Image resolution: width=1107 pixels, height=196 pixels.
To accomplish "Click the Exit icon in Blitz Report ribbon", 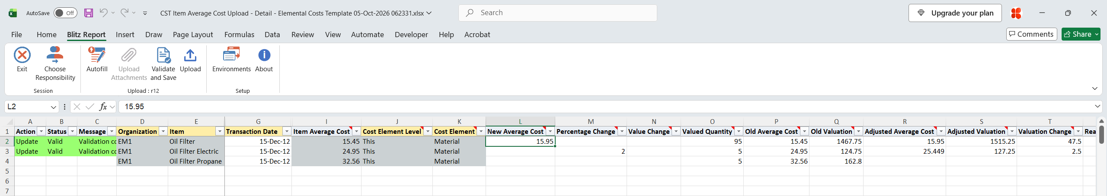I will coord(22,55).
